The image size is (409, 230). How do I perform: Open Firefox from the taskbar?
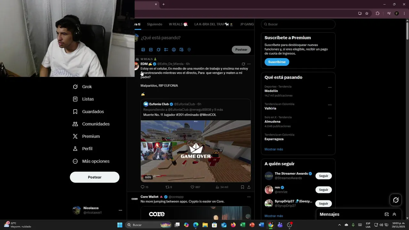point(233,225)
